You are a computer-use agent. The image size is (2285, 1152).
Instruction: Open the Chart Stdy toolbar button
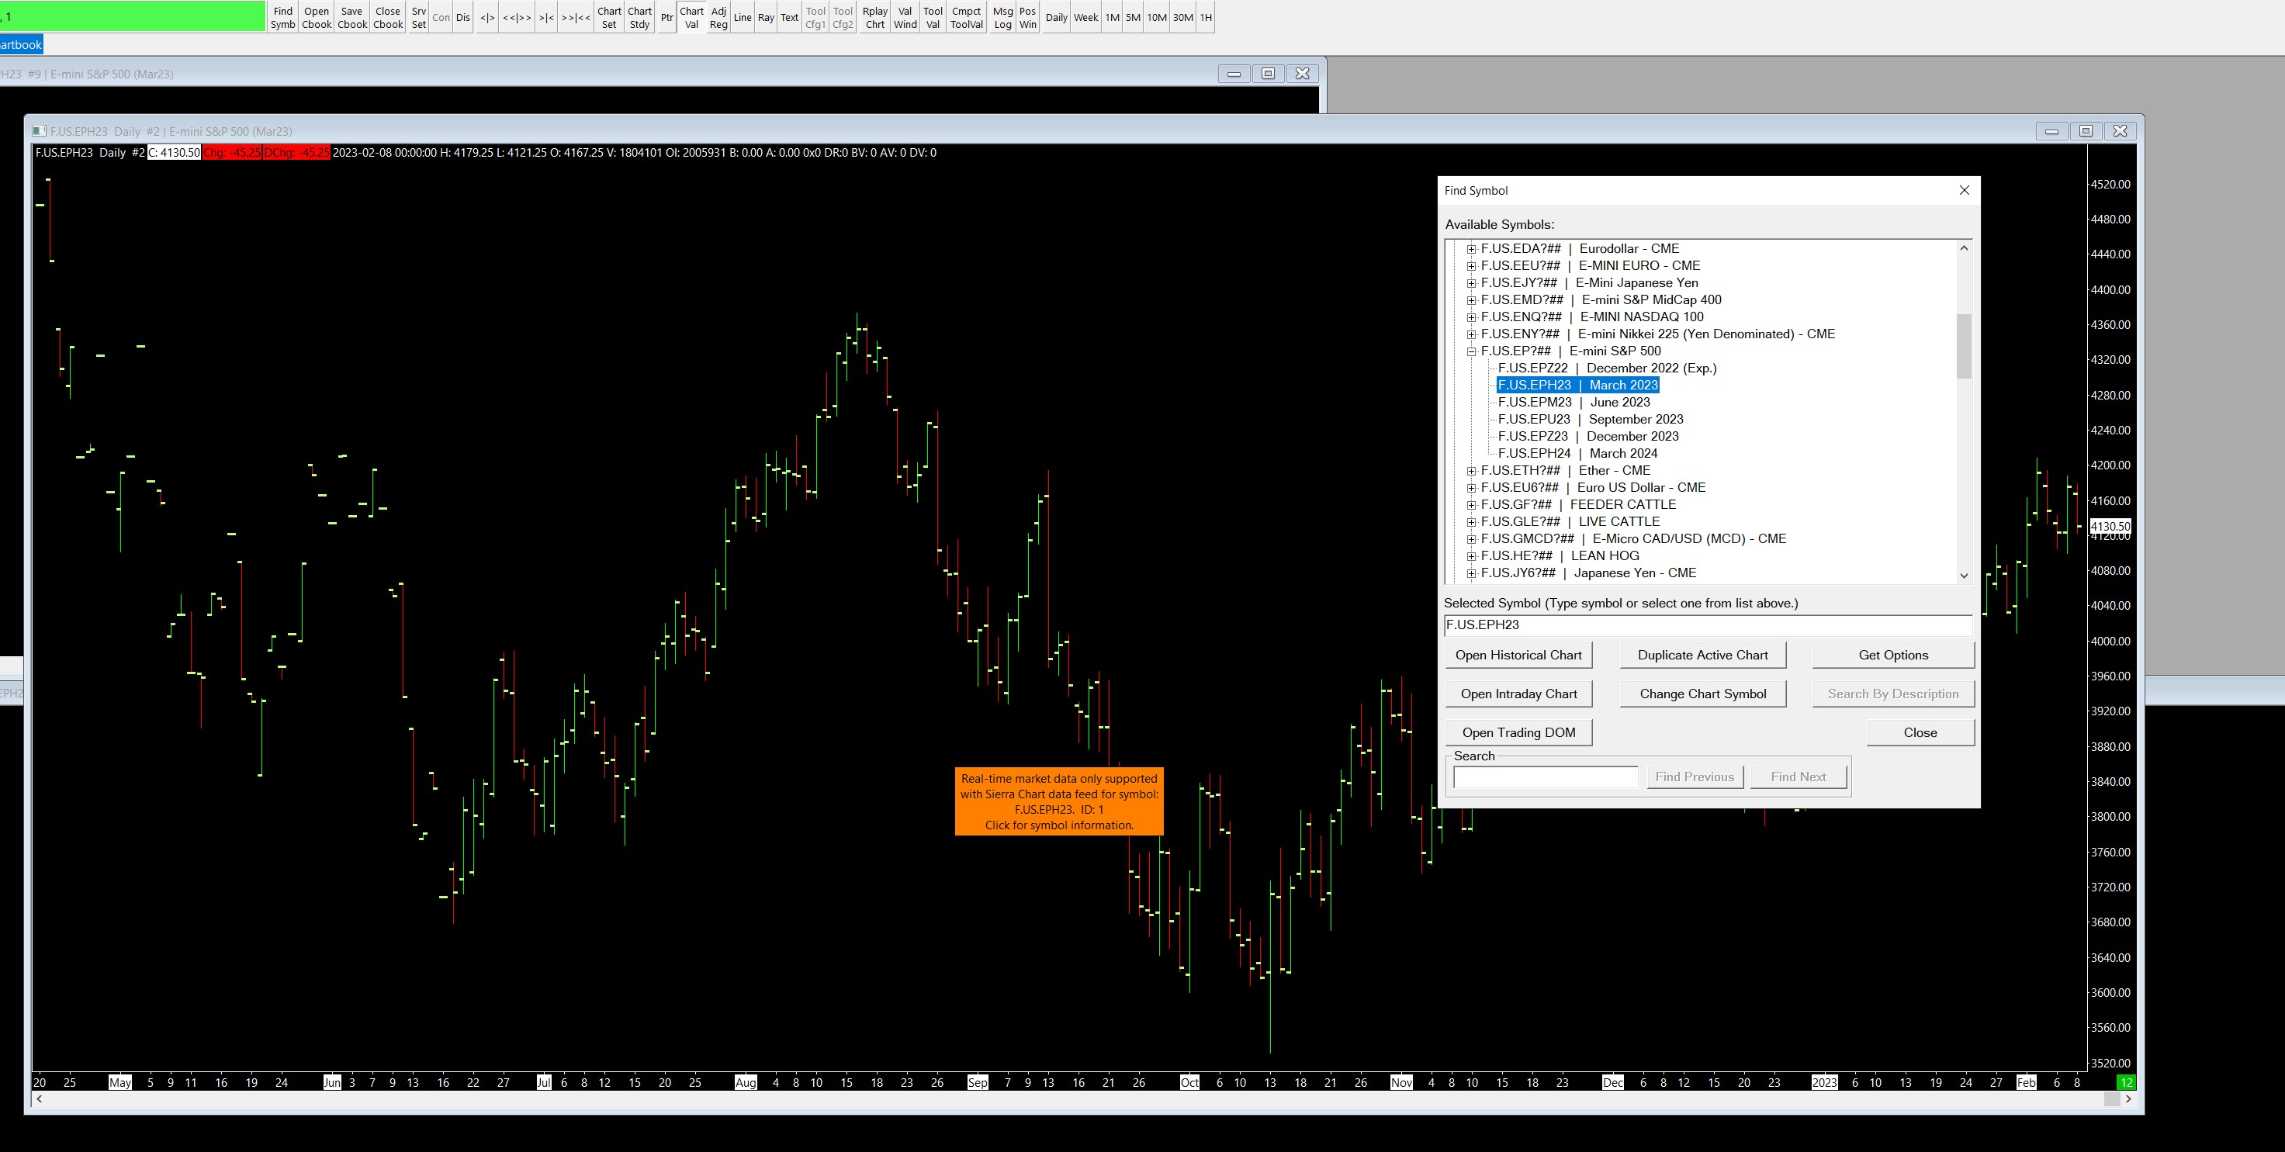pos(639,18)
